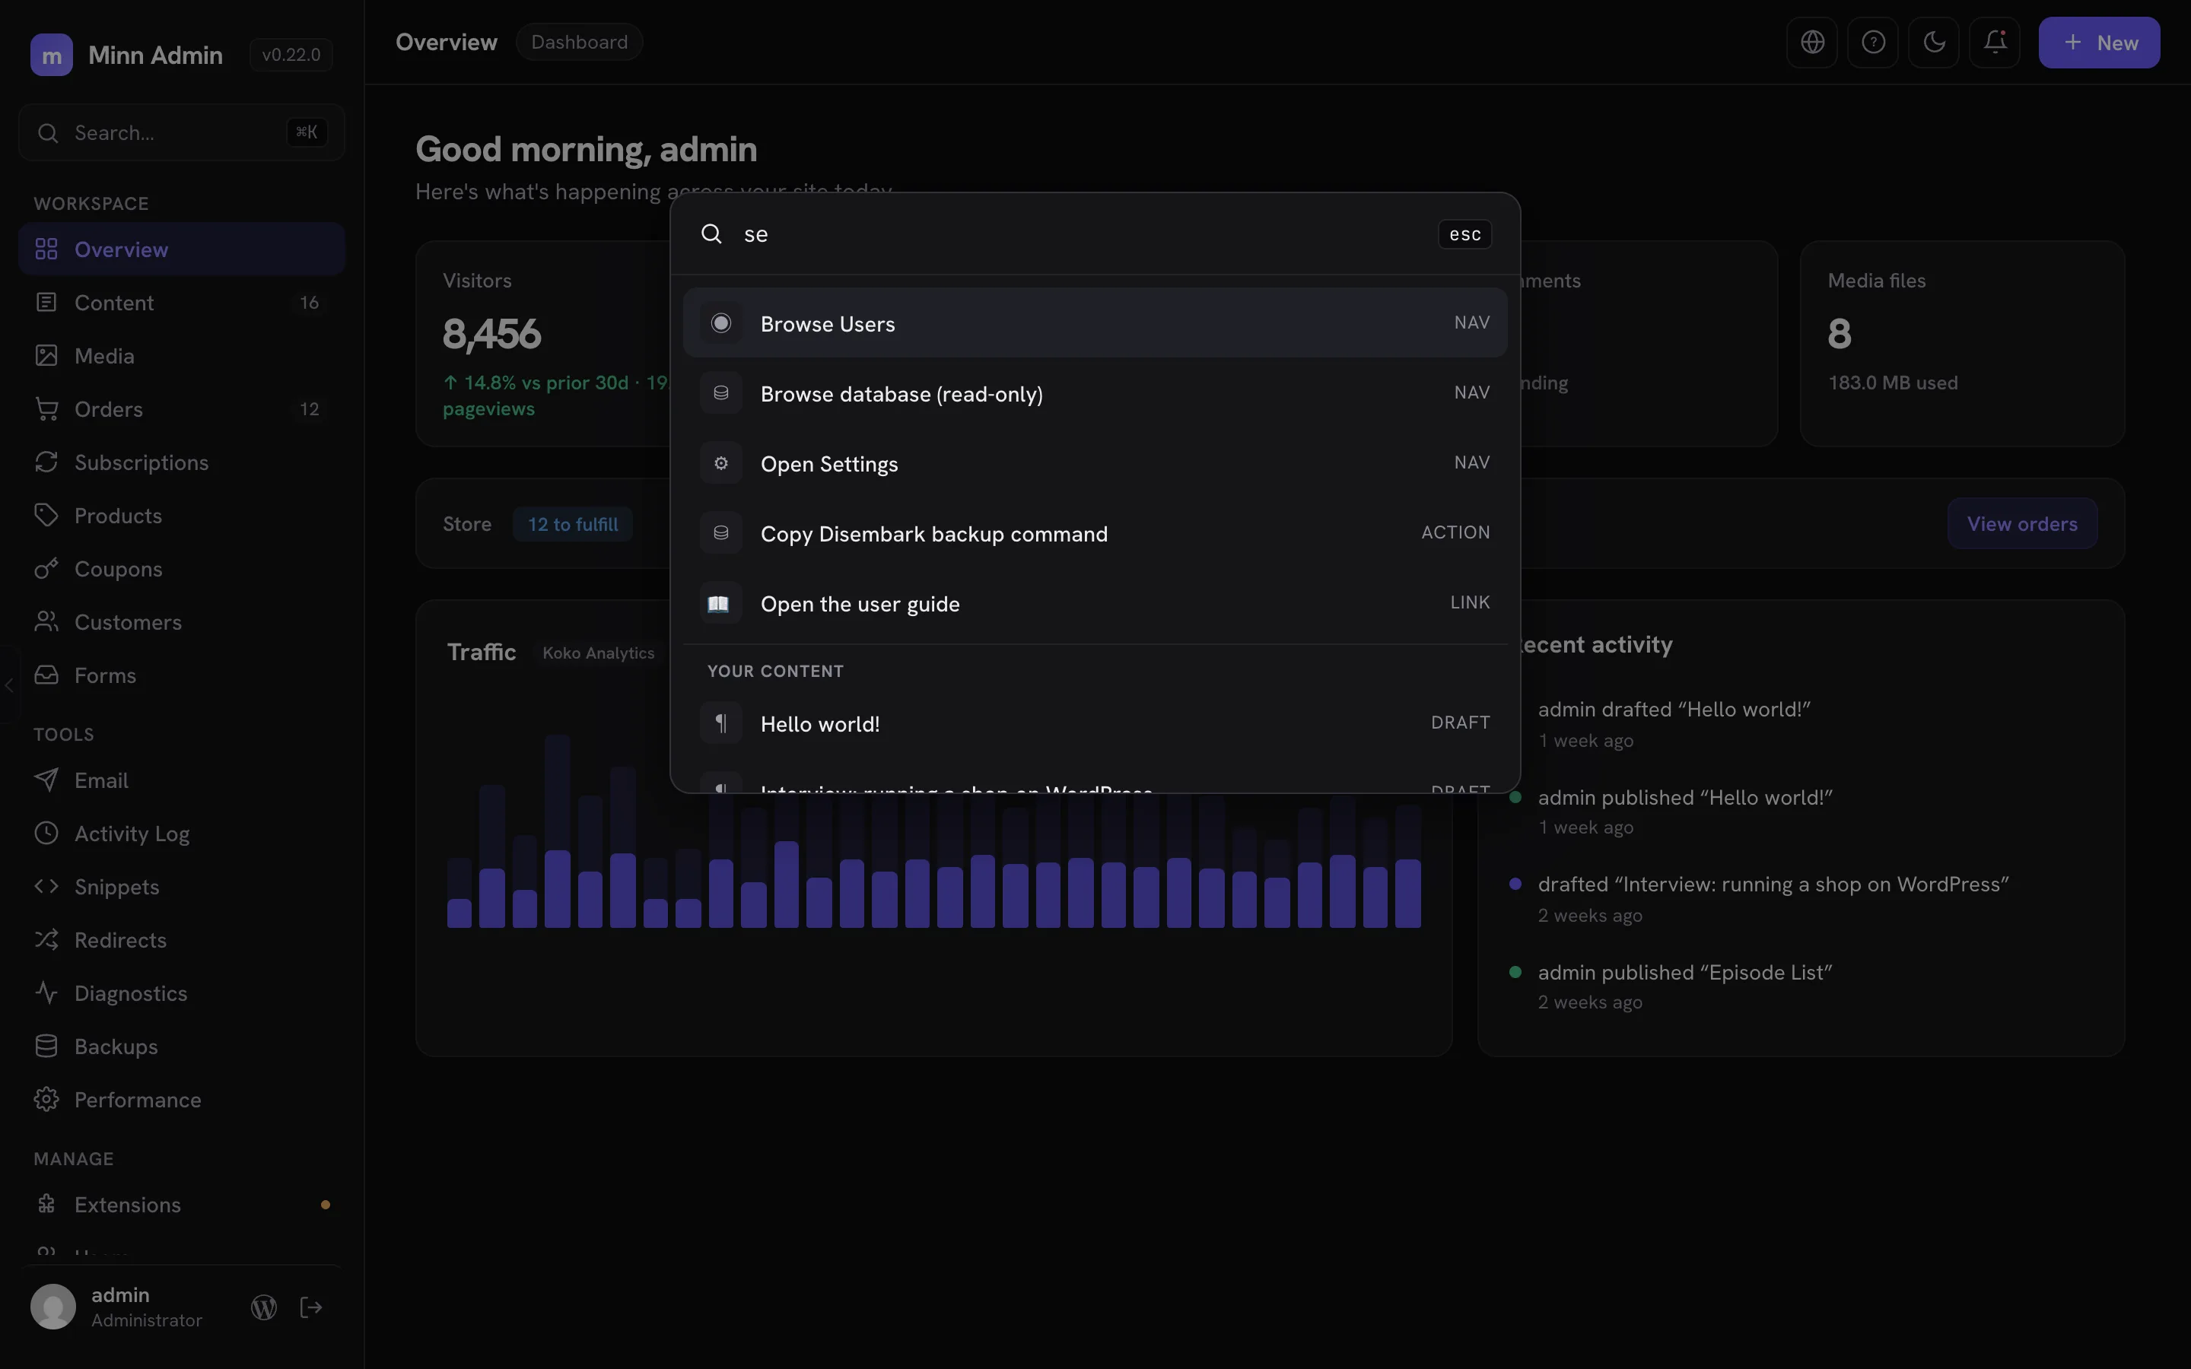Viewport: 2191px width, 1369px height.
Task: Open Content section in sidebar
Action: (181, 303)
